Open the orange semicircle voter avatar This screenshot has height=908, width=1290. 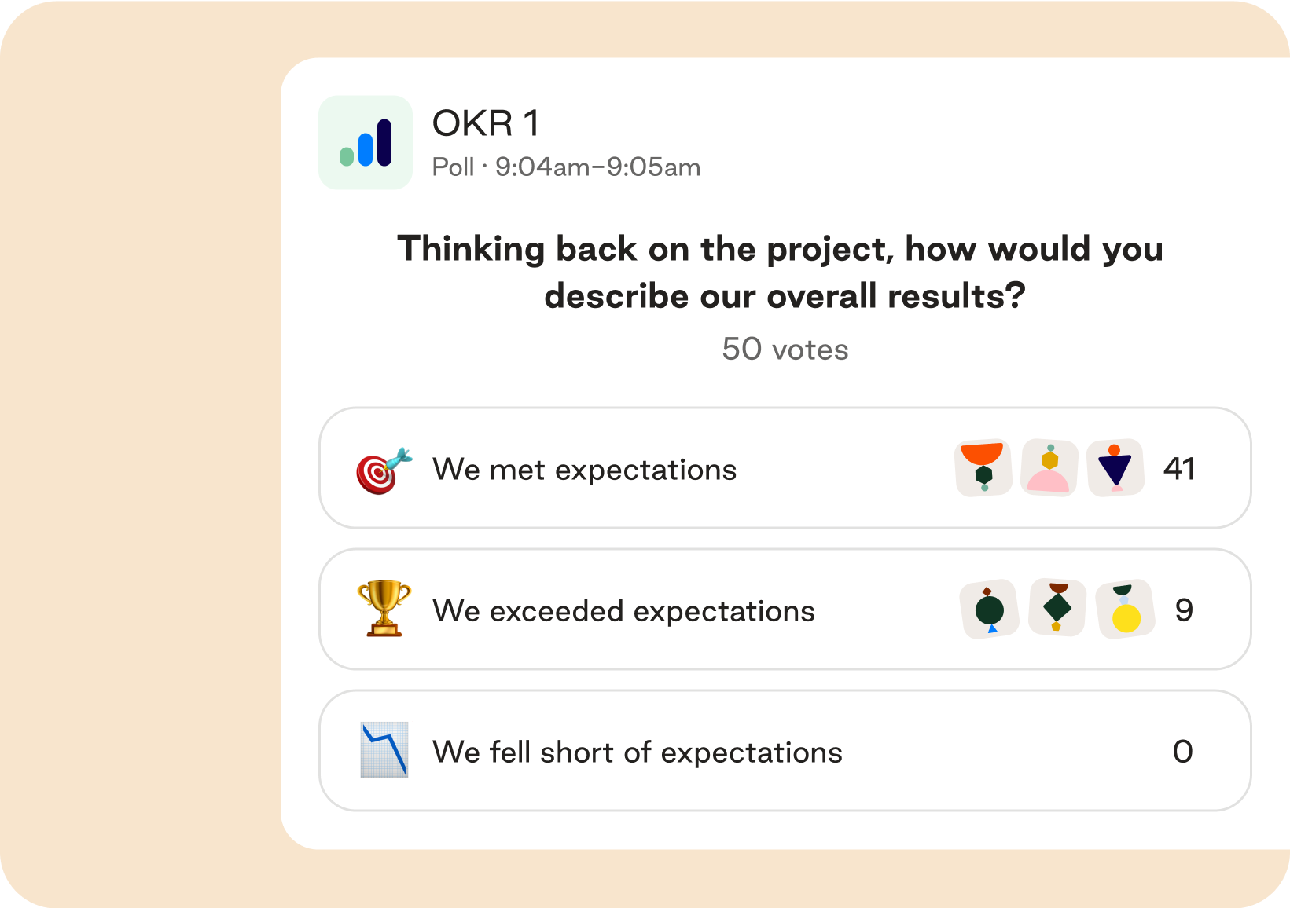coord(983,468)
